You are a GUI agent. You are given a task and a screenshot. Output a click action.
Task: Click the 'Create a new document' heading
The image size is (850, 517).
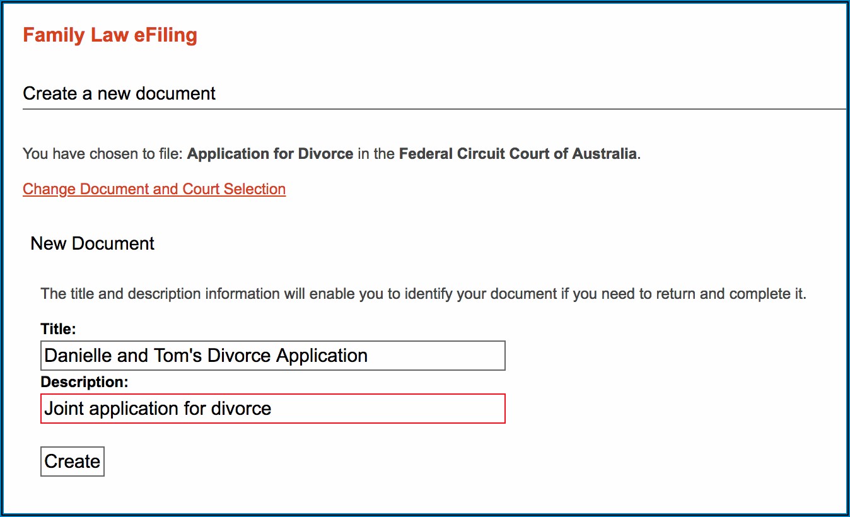click(119, 94)
